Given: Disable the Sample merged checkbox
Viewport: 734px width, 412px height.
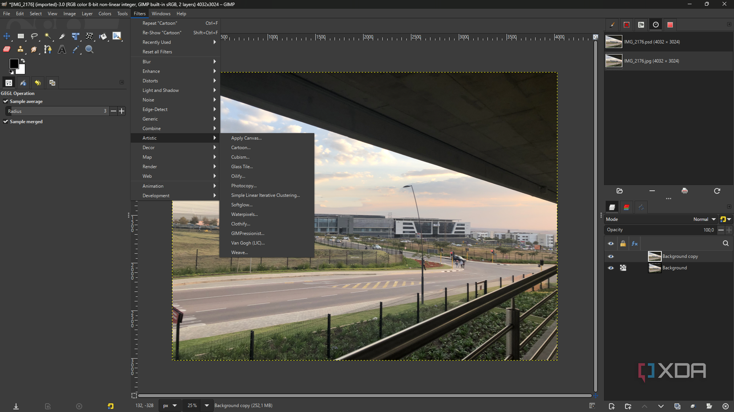Looking at the screenshot, I should [x=5, y=121].
